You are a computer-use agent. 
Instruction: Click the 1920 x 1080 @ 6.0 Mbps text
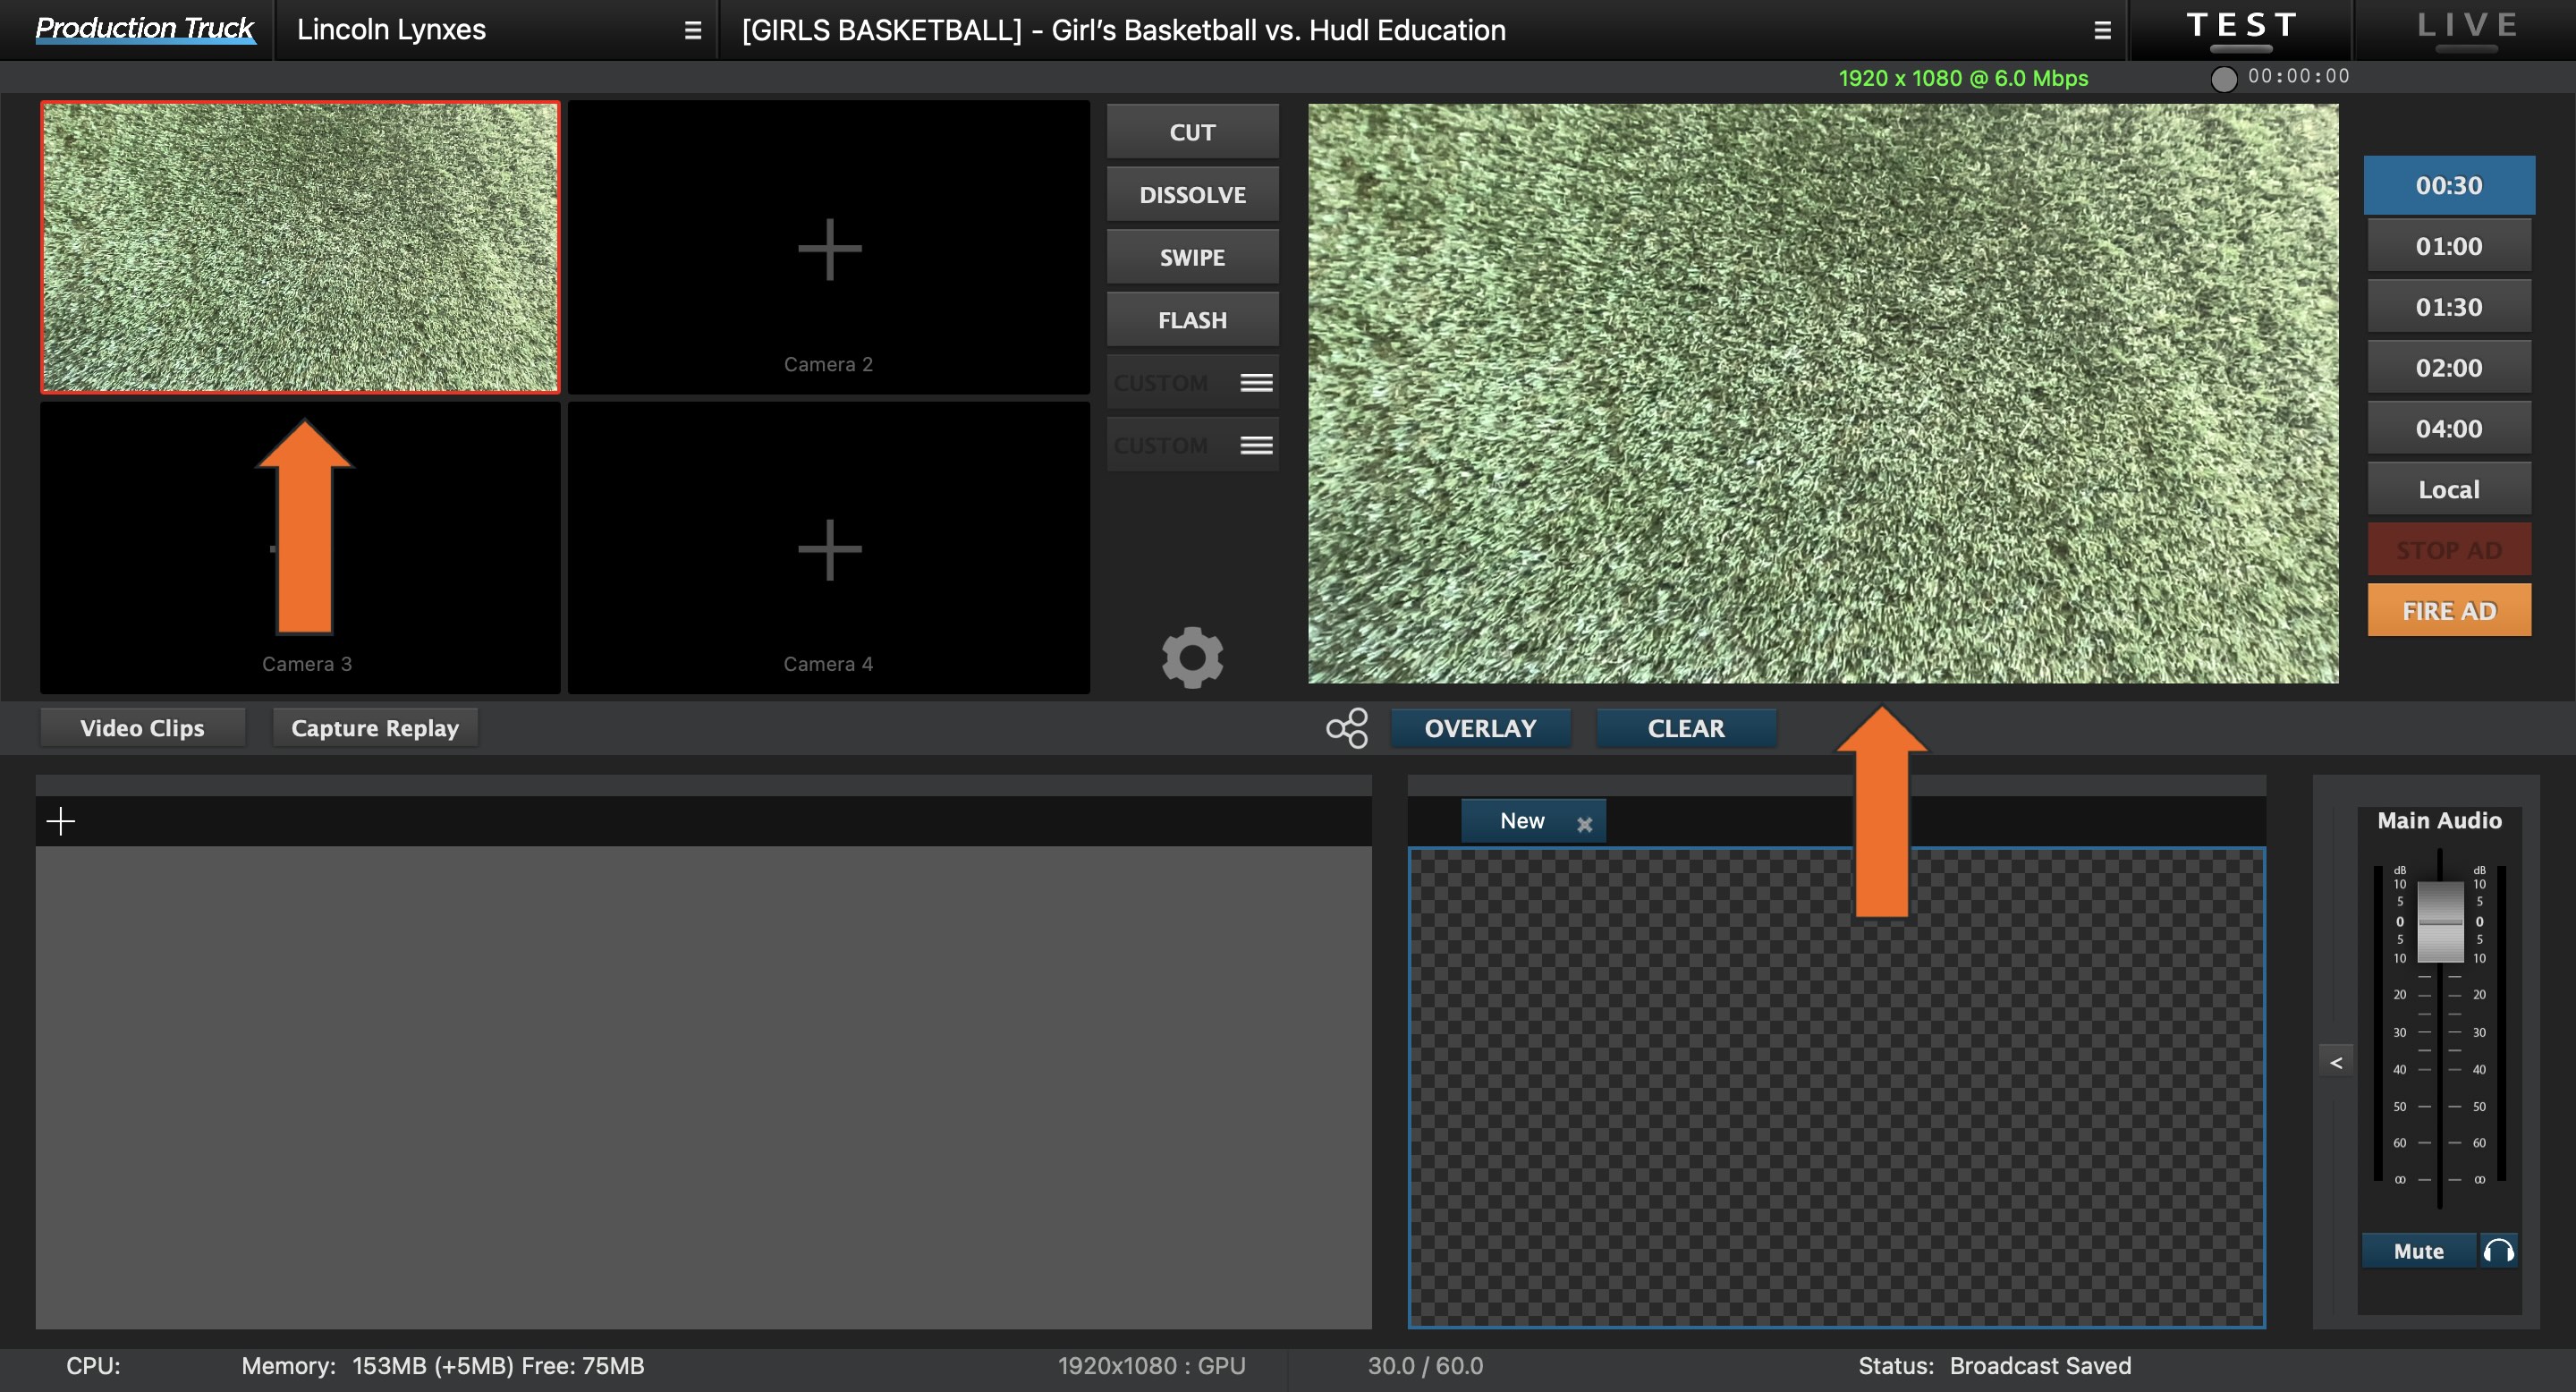click(x=1963, y=78)
